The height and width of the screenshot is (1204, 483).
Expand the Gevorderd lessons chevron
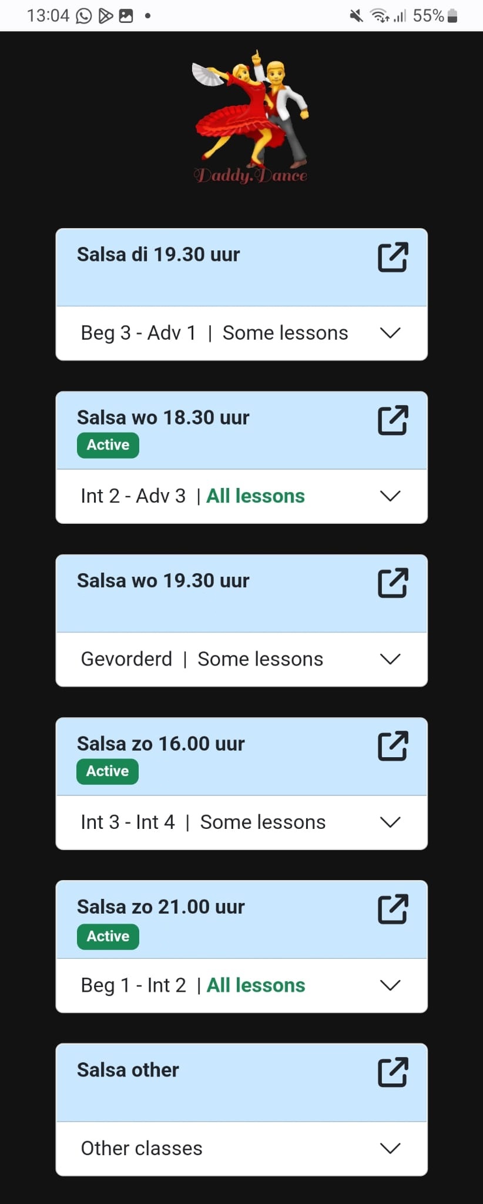[390, 659]
